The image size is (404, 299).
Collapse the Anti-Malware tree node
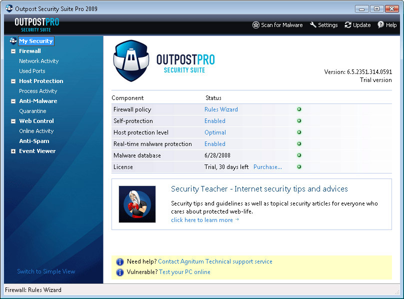(13, 101)
